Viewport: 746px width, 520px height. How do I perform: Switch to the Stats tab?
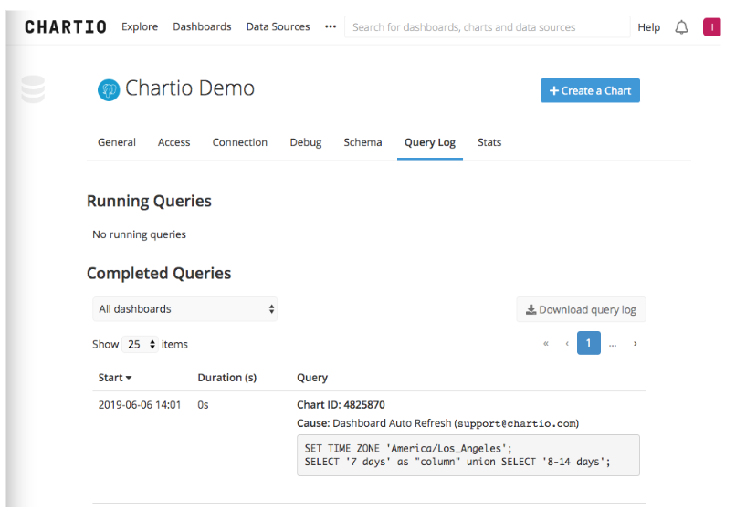pos(489,142)
